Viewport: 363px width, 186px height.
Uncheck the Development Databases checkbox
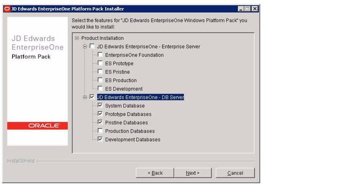100,139
